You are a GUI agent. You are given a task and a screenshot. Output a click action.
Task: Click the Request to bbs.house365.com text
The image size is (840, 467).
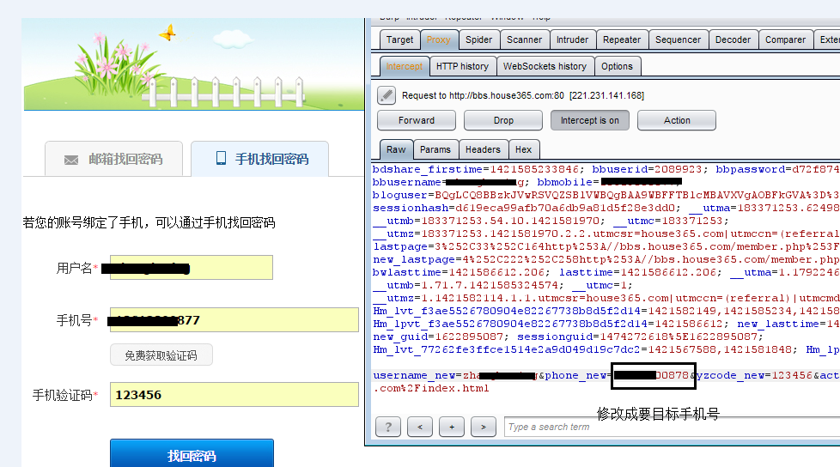pyautogui.click(x=523, y=95)
